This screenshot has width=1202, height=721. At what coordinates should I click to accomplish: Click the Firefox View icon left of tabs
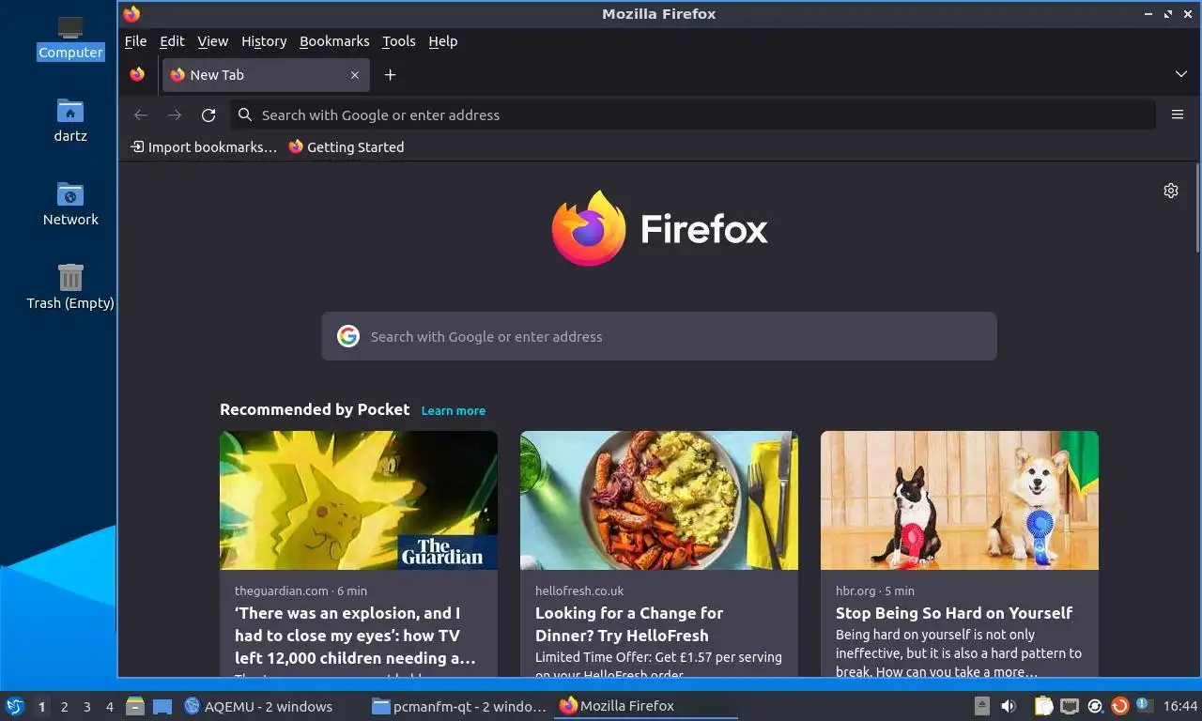pyautogui.click(x=137, y=75)
